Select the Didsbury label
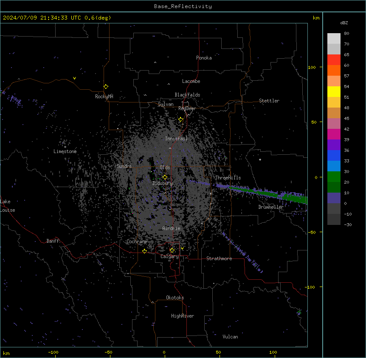This screenshot has height=358, width=366. click(163, 183)
